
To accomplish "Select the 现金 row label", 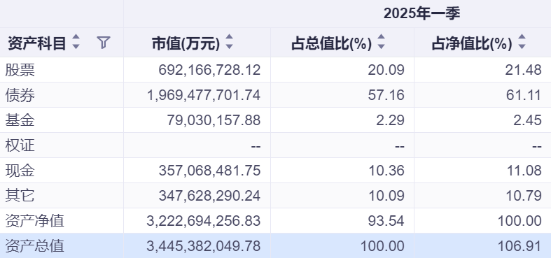I will click(20, 171).
